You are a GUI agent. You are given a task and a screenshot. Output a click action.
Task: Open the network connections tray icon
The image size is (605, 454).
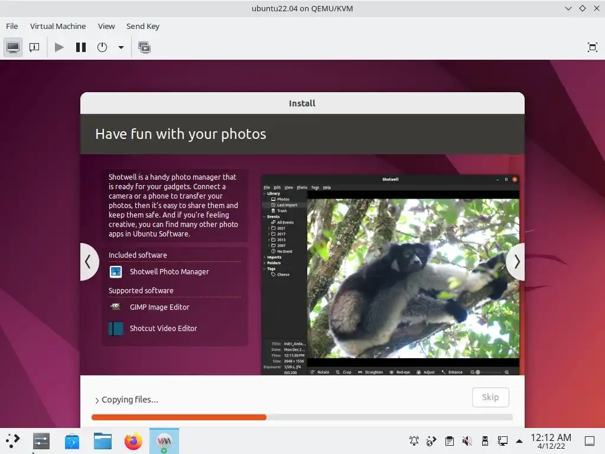[x=502, y=440]
